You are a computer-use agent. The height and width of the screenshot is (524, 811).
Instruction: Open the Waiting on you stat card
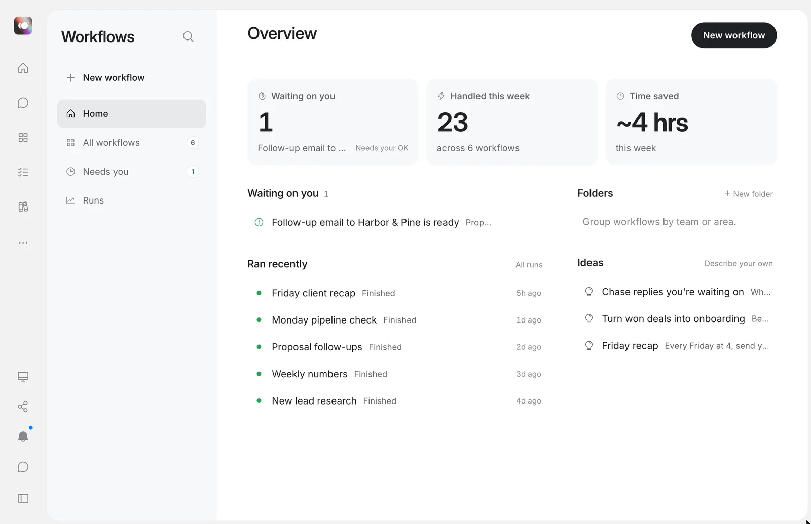[333, 122]
